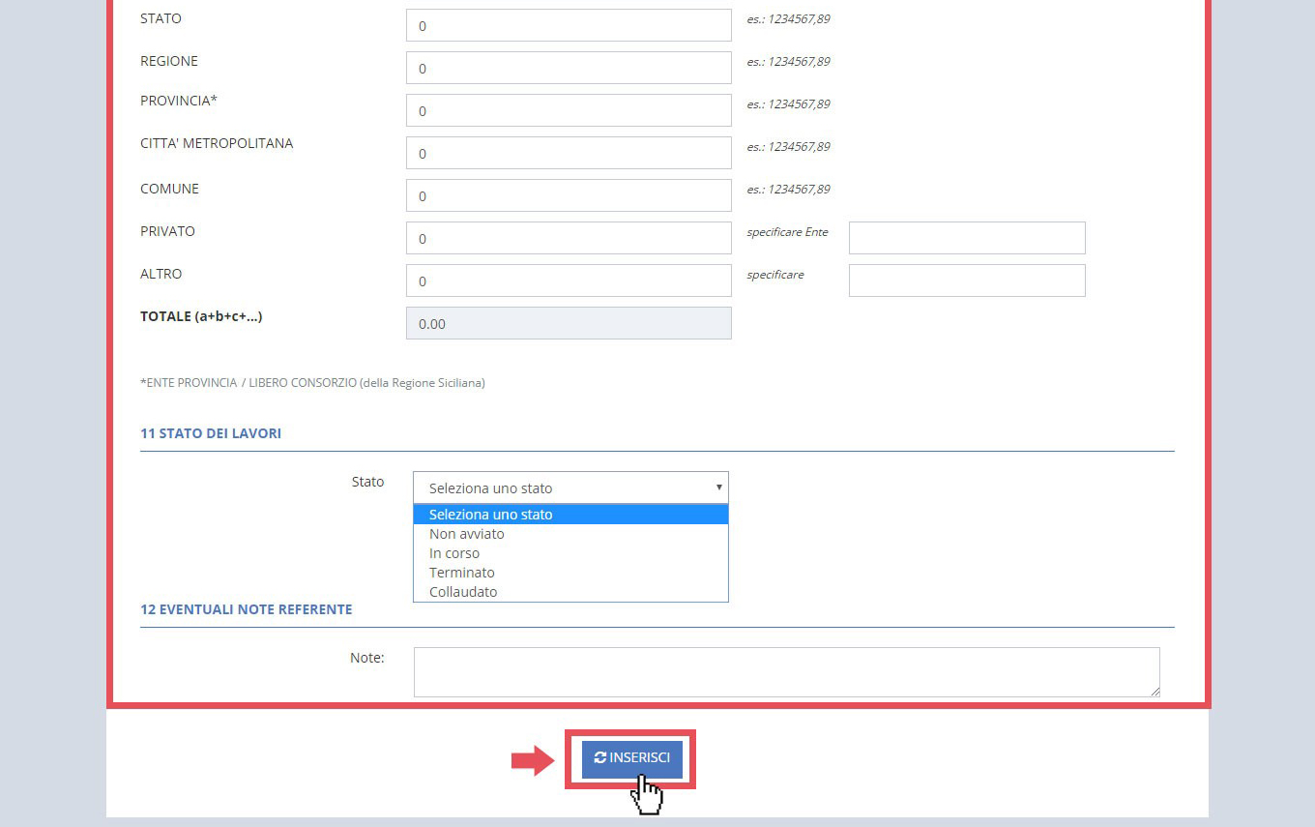This screenshot has height=827, width=1315.
Task: Focus CITTA' METROPOLITANA amount field
Action: click(569, 154)
